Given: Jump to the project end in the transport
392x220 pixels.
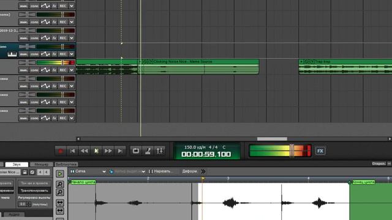Looking at the screenshot, I should click(120, 151).
